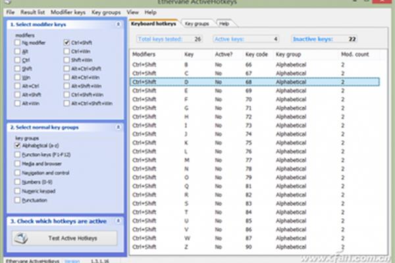Enable the Function keys (F1-F12) group
The image size is (395, 263).
point(17,155)
